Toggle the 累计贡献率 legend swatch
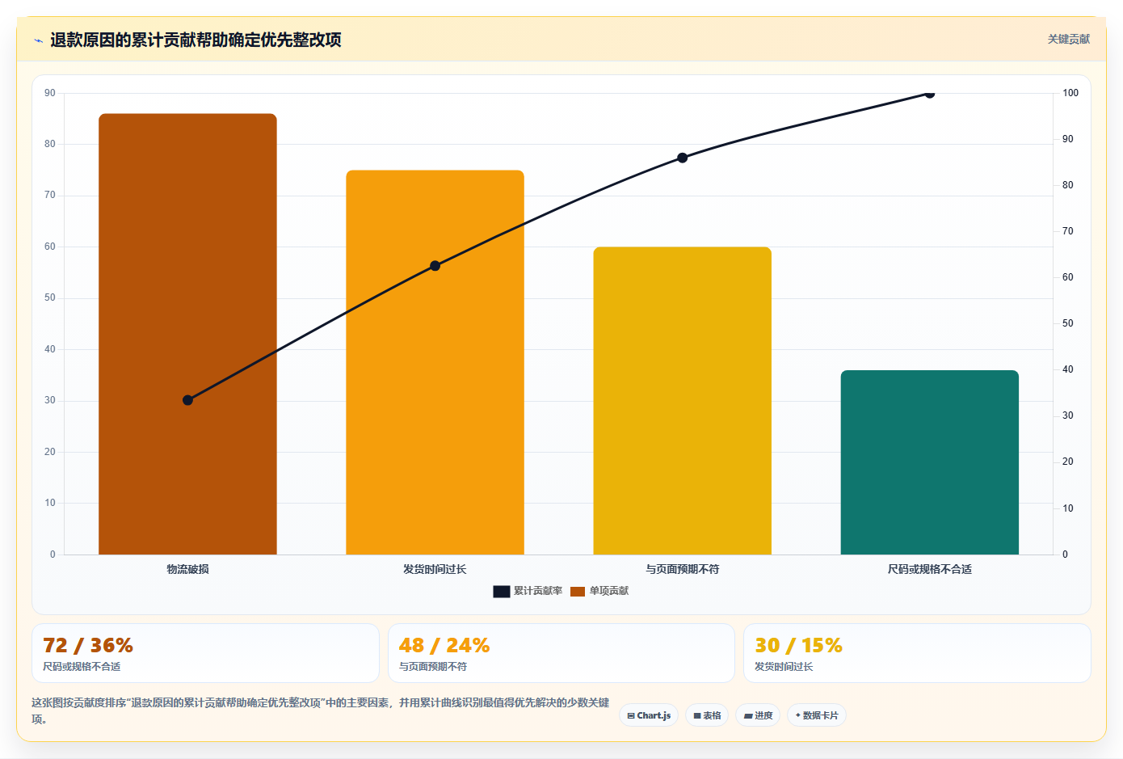Image resolution: width=1123 pixels, height=759 pixels. point(501,592)
